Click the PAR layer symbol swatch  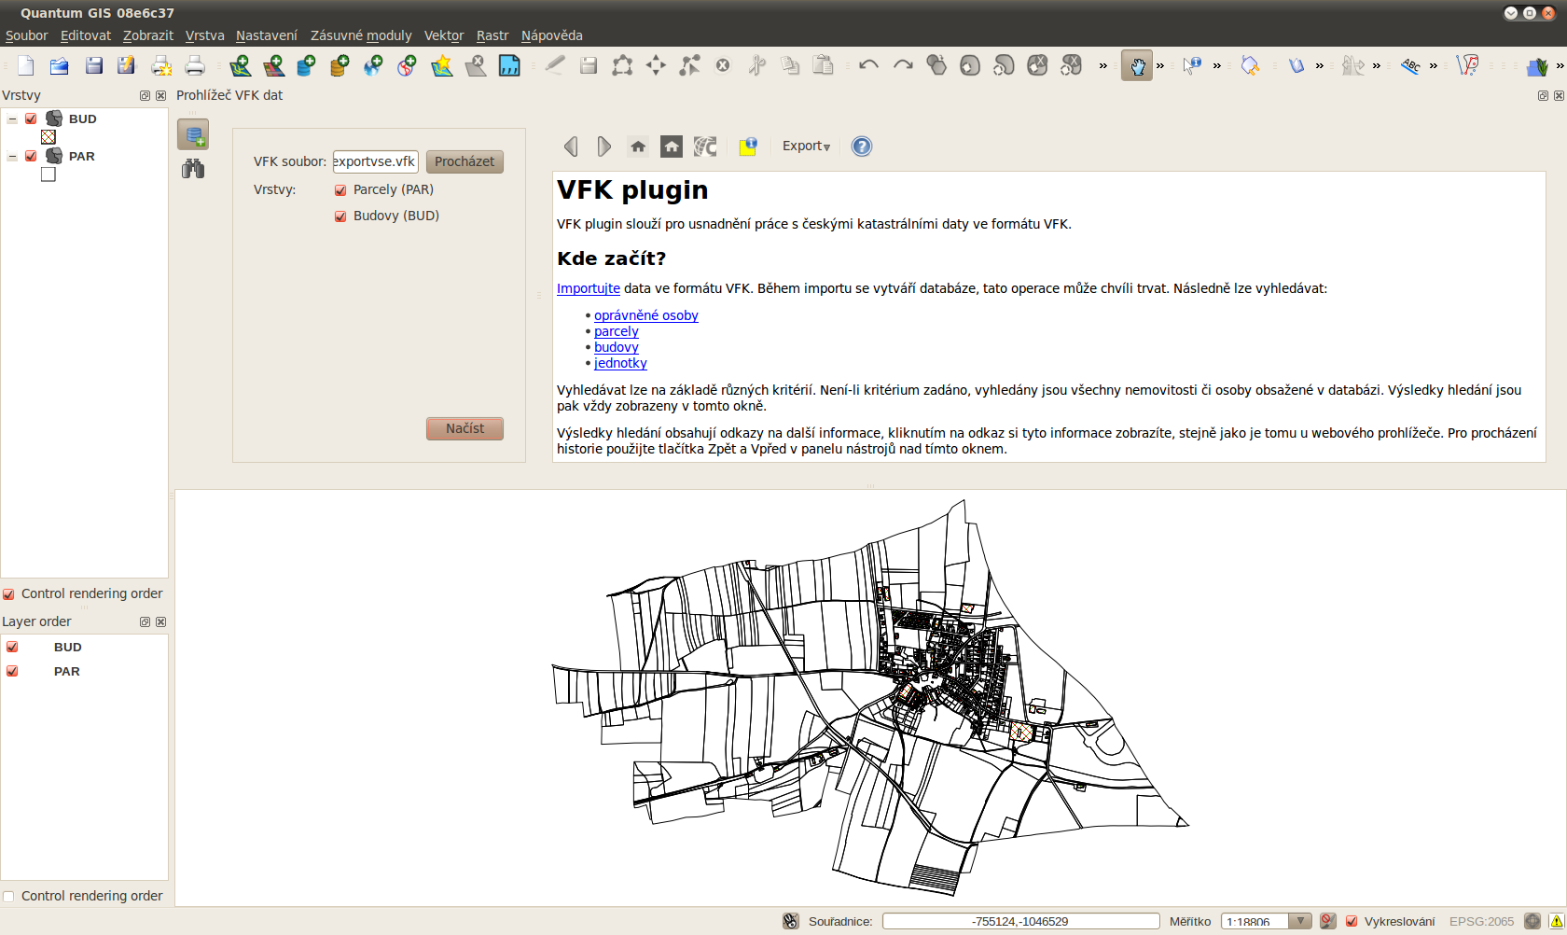tap(49, 174)
